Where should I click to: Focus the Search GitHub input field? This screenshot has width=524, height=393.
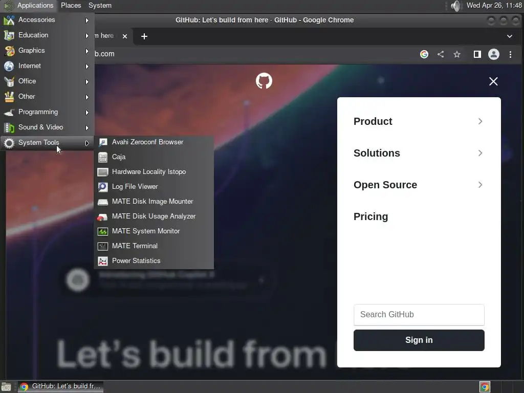[419, 315]
